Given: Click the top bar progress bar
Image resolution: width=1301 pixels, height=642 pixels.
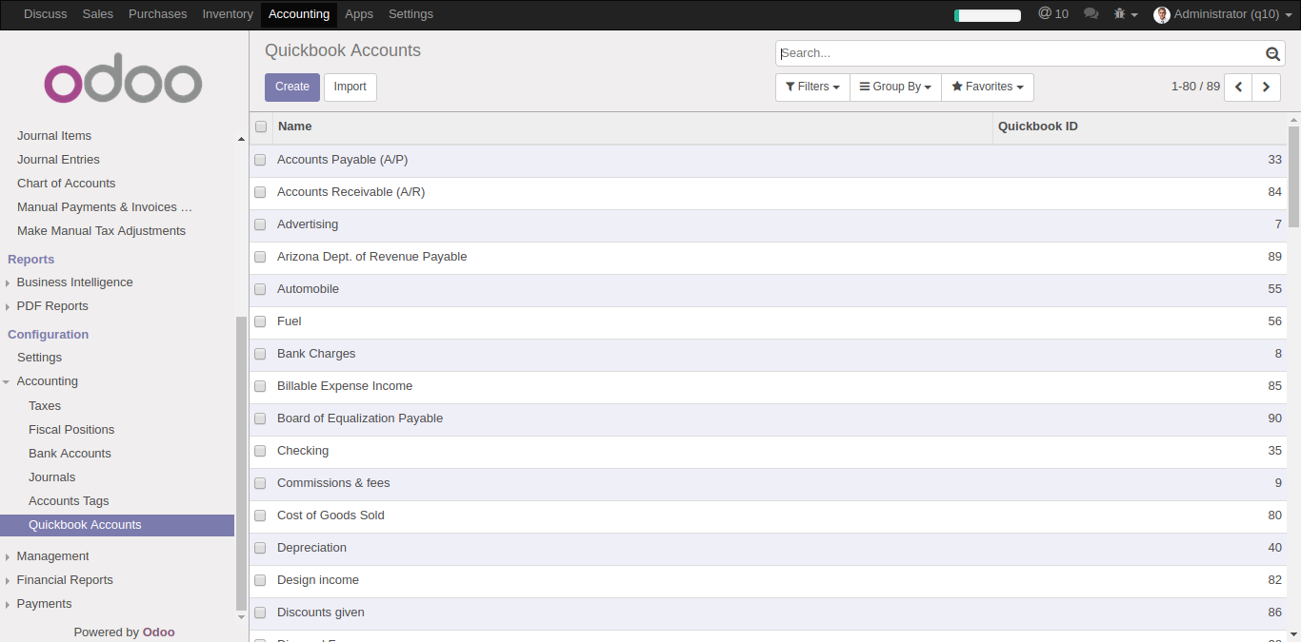Looking at the screenshot, I should click(987, 15).
